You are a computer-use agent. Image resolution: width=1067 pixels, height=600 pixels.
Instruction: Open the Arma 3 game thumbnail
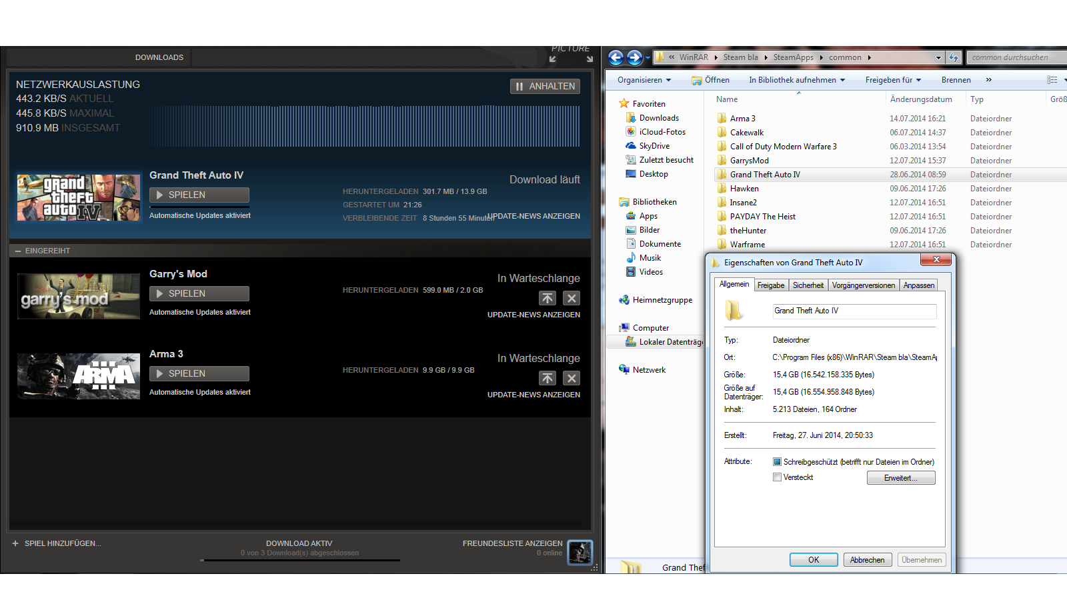[79, 377]
